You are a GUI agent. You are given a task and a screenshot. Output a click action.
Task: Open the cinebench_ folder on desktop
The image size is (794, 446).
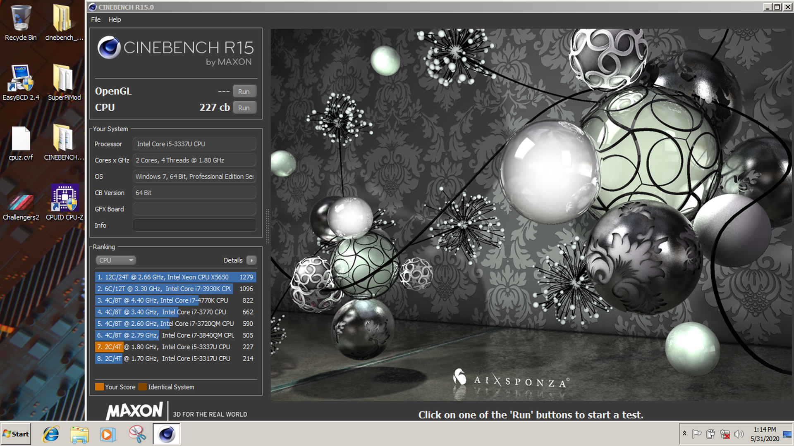click(64, 23)
